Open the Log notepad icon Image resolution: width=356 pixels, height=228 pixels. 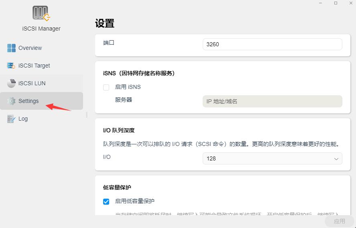pos(11,119)
